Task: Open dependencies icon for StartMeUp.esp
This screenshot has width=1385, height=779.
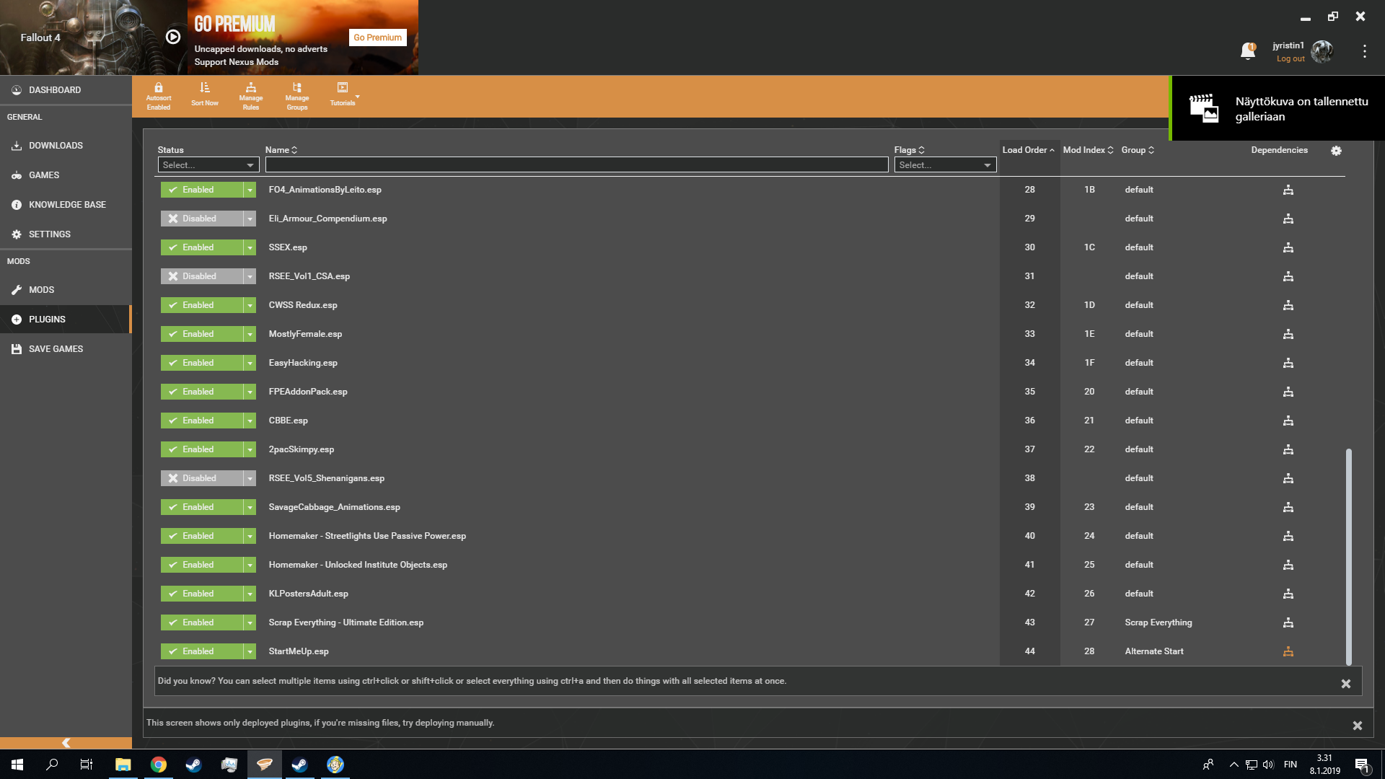Action: pyautogui.click(x=1288, y=651)
